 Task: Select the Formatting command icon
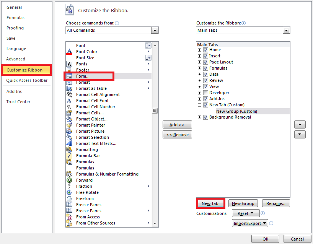point(69,150)
